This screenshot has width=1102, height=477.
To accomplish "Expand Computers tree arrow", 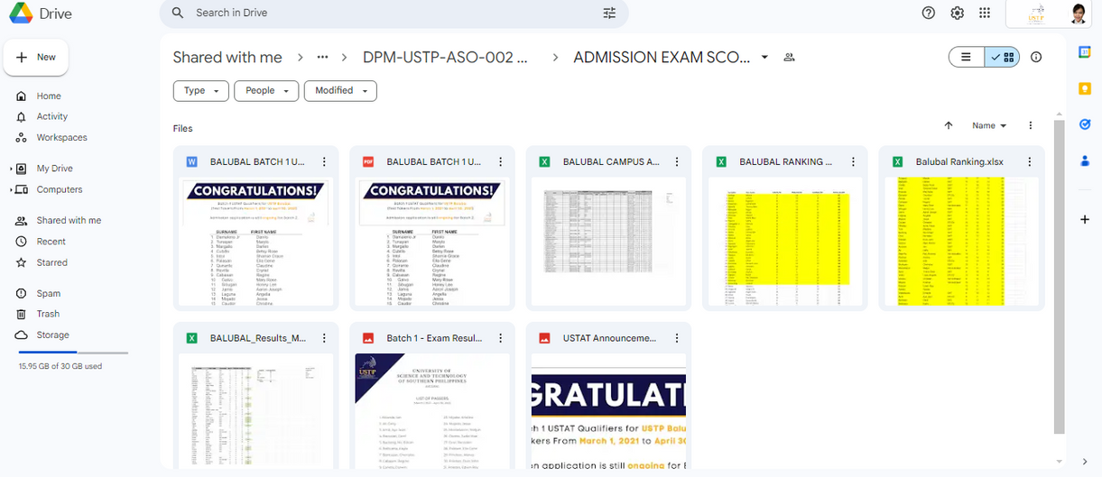I will [11, 189].
